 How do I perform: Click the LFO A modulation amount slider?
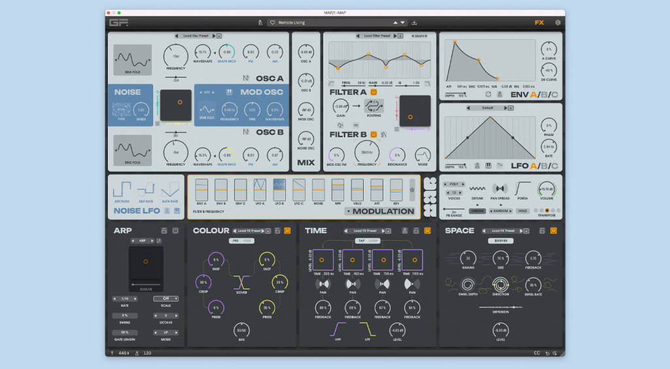[x=260, y=189]
